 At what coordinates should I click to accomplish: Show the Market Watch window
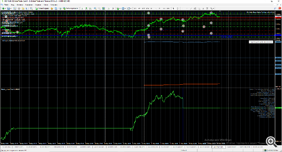15,8
